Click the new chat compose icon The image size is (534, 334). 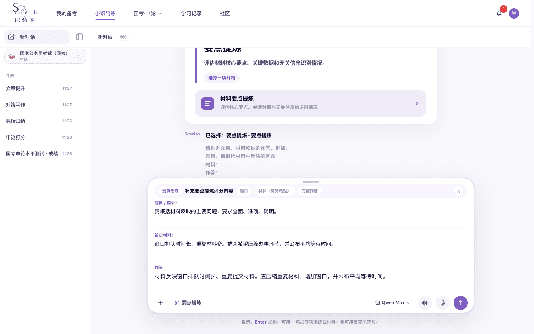[11, 37]
